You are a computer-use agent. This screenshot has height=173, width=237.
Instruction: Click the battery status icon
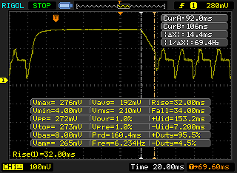click(66, 6)
